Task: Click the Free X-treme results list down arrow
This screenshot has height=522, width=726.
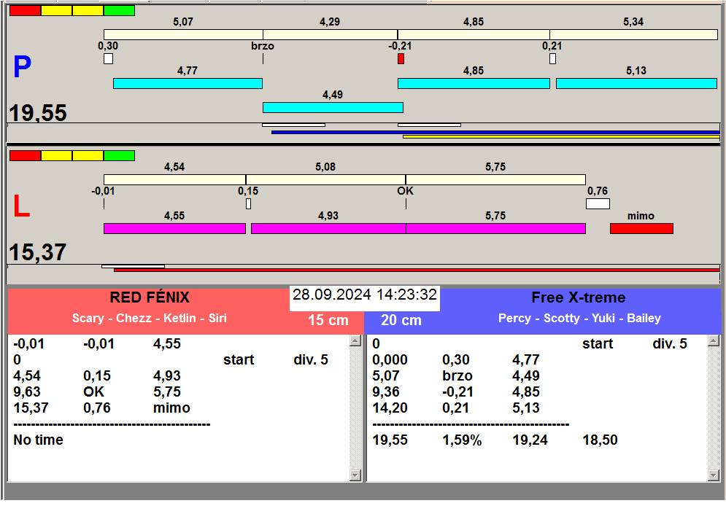Action: 714,475
